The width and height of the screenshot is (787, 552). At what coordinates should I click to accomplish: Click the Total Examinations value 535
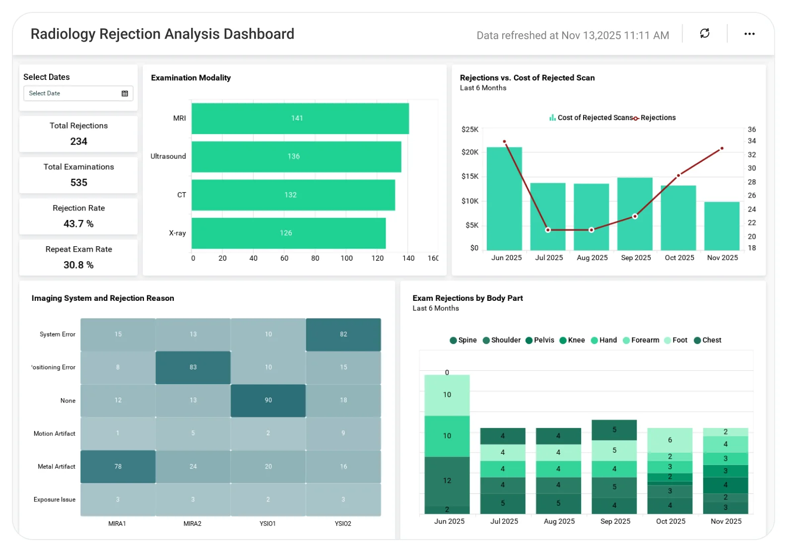pyautogui.click(x=78, y=183)
